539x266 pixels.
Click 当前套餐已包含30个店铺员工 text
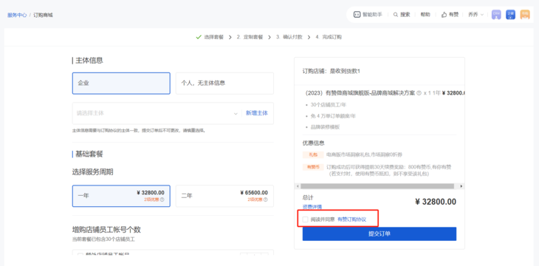(x=103, y=239)
